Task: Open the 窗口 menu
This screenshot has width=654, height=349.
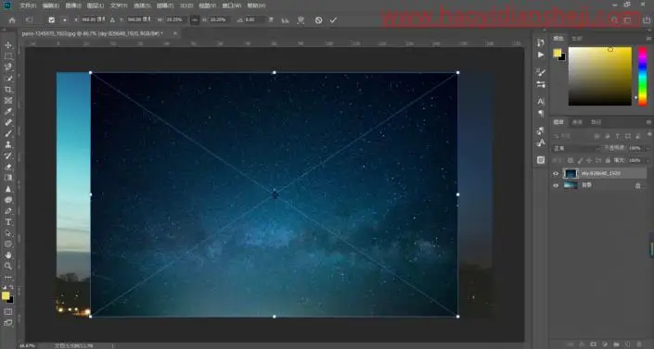Action: (x=232, y=6)
